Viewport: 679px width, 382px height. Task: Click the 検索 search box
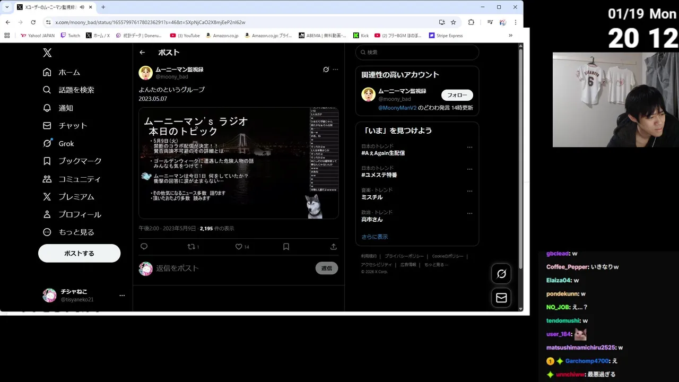click(x=417, y=53)
